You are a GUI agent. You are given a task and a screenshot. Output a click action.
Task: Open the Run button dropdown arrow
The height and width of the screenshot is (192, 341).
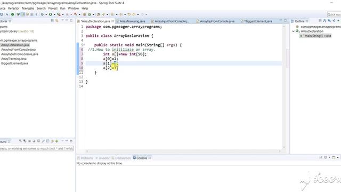pos(54,14)
